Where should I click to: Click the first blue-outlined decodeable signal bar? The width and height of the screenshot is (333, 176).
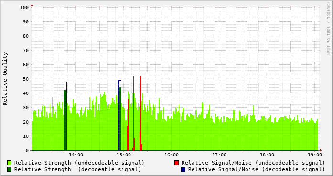click(x=65, y=116)
